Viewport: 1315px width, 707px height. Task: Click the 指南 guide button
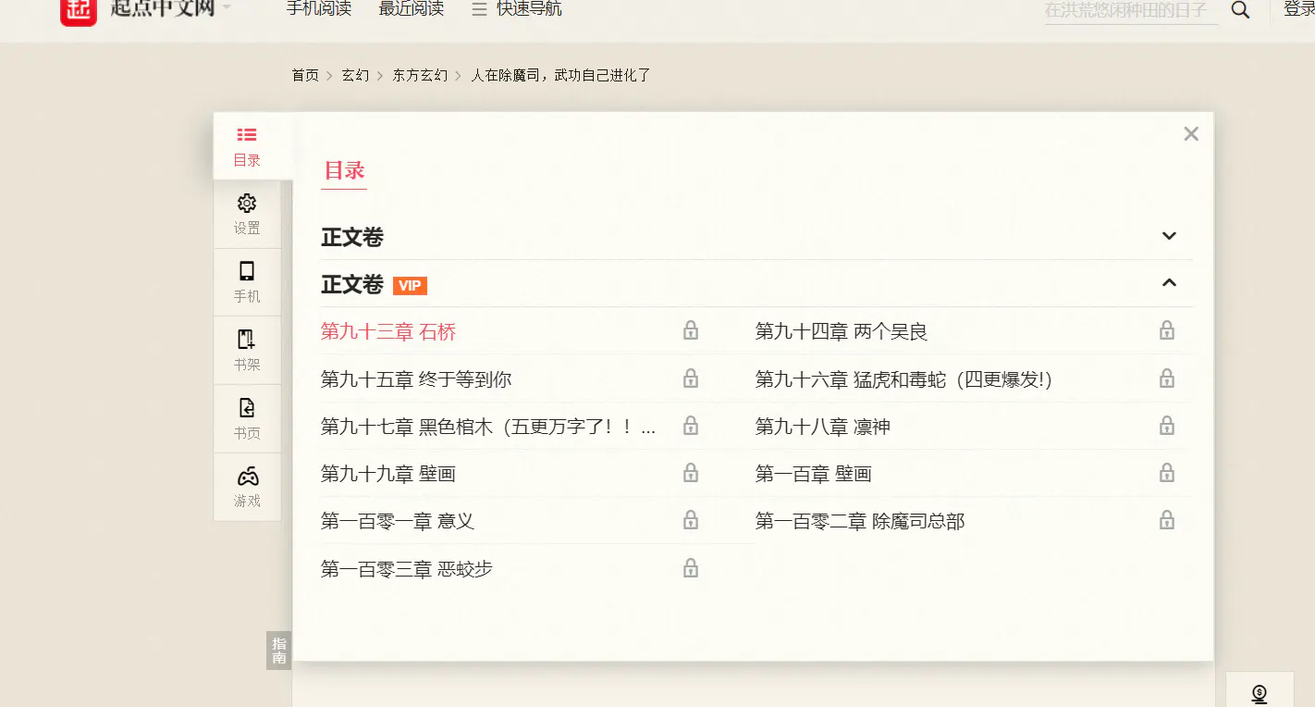point(279,651)
